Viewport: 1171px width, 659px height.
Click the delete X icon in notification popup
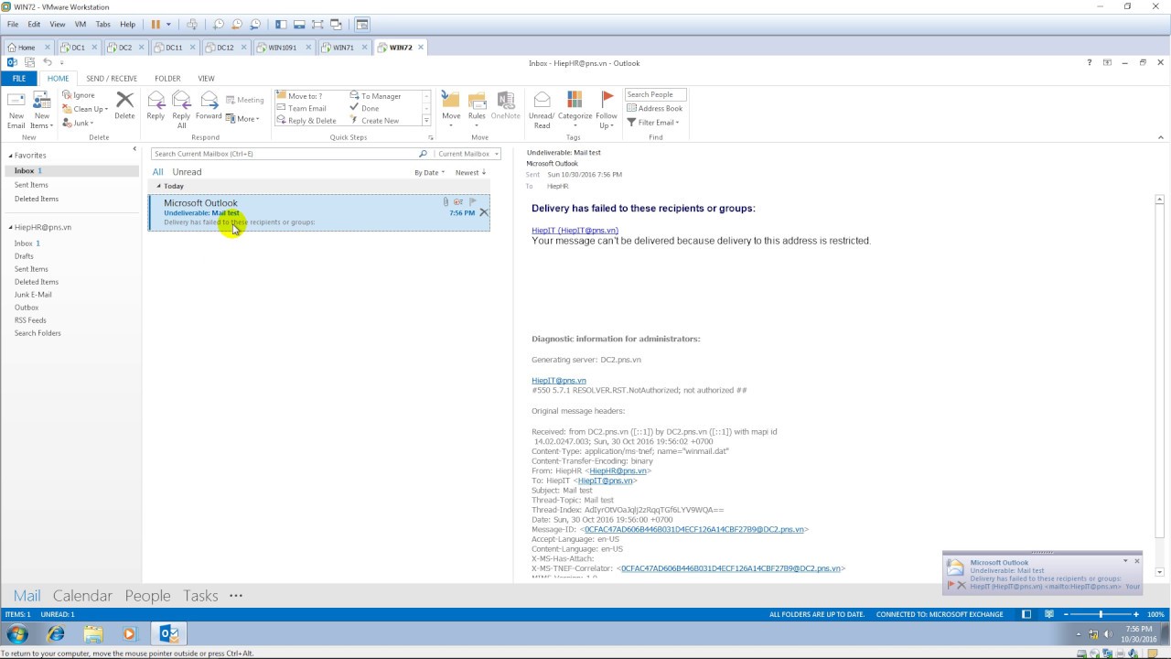point(962,585)
